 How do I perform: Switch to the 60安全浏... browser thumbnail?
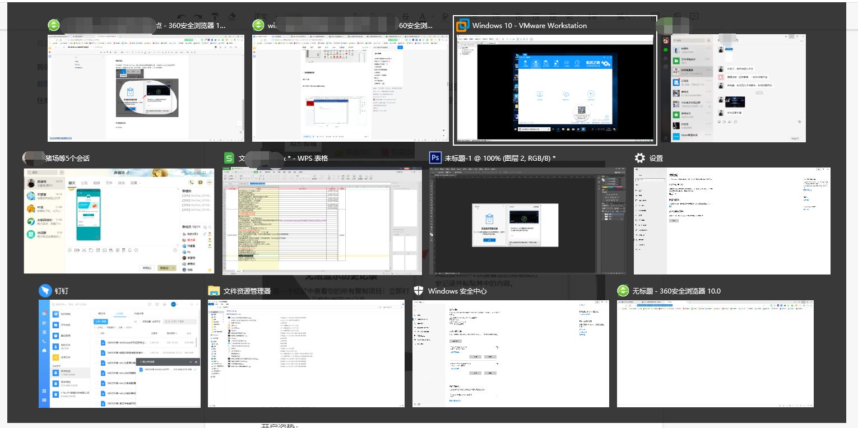tap(350, 87)
